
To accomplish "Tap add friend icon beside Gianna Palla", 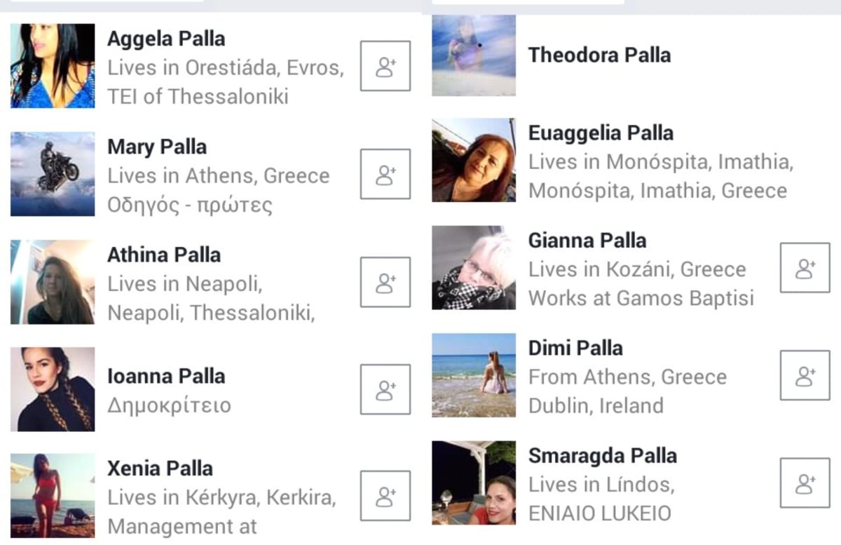I will click(x=805, y=268).
